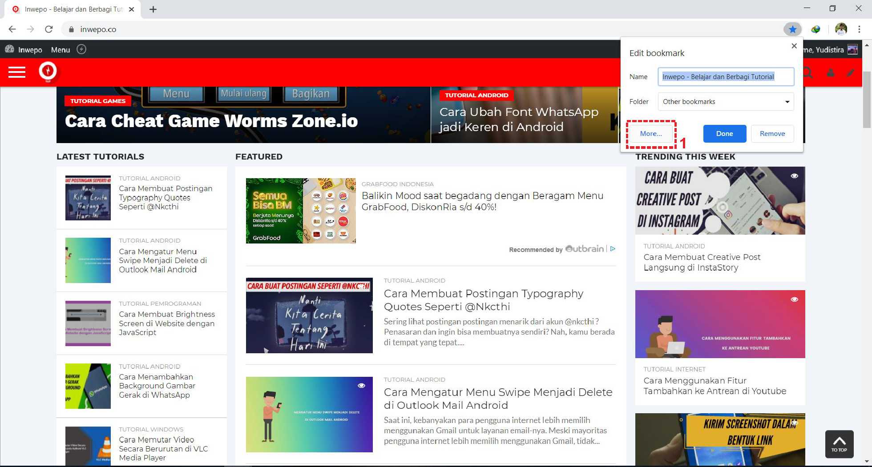
Task: Click the AMP lightning icon in admin bar
Action: pos(81,49)
